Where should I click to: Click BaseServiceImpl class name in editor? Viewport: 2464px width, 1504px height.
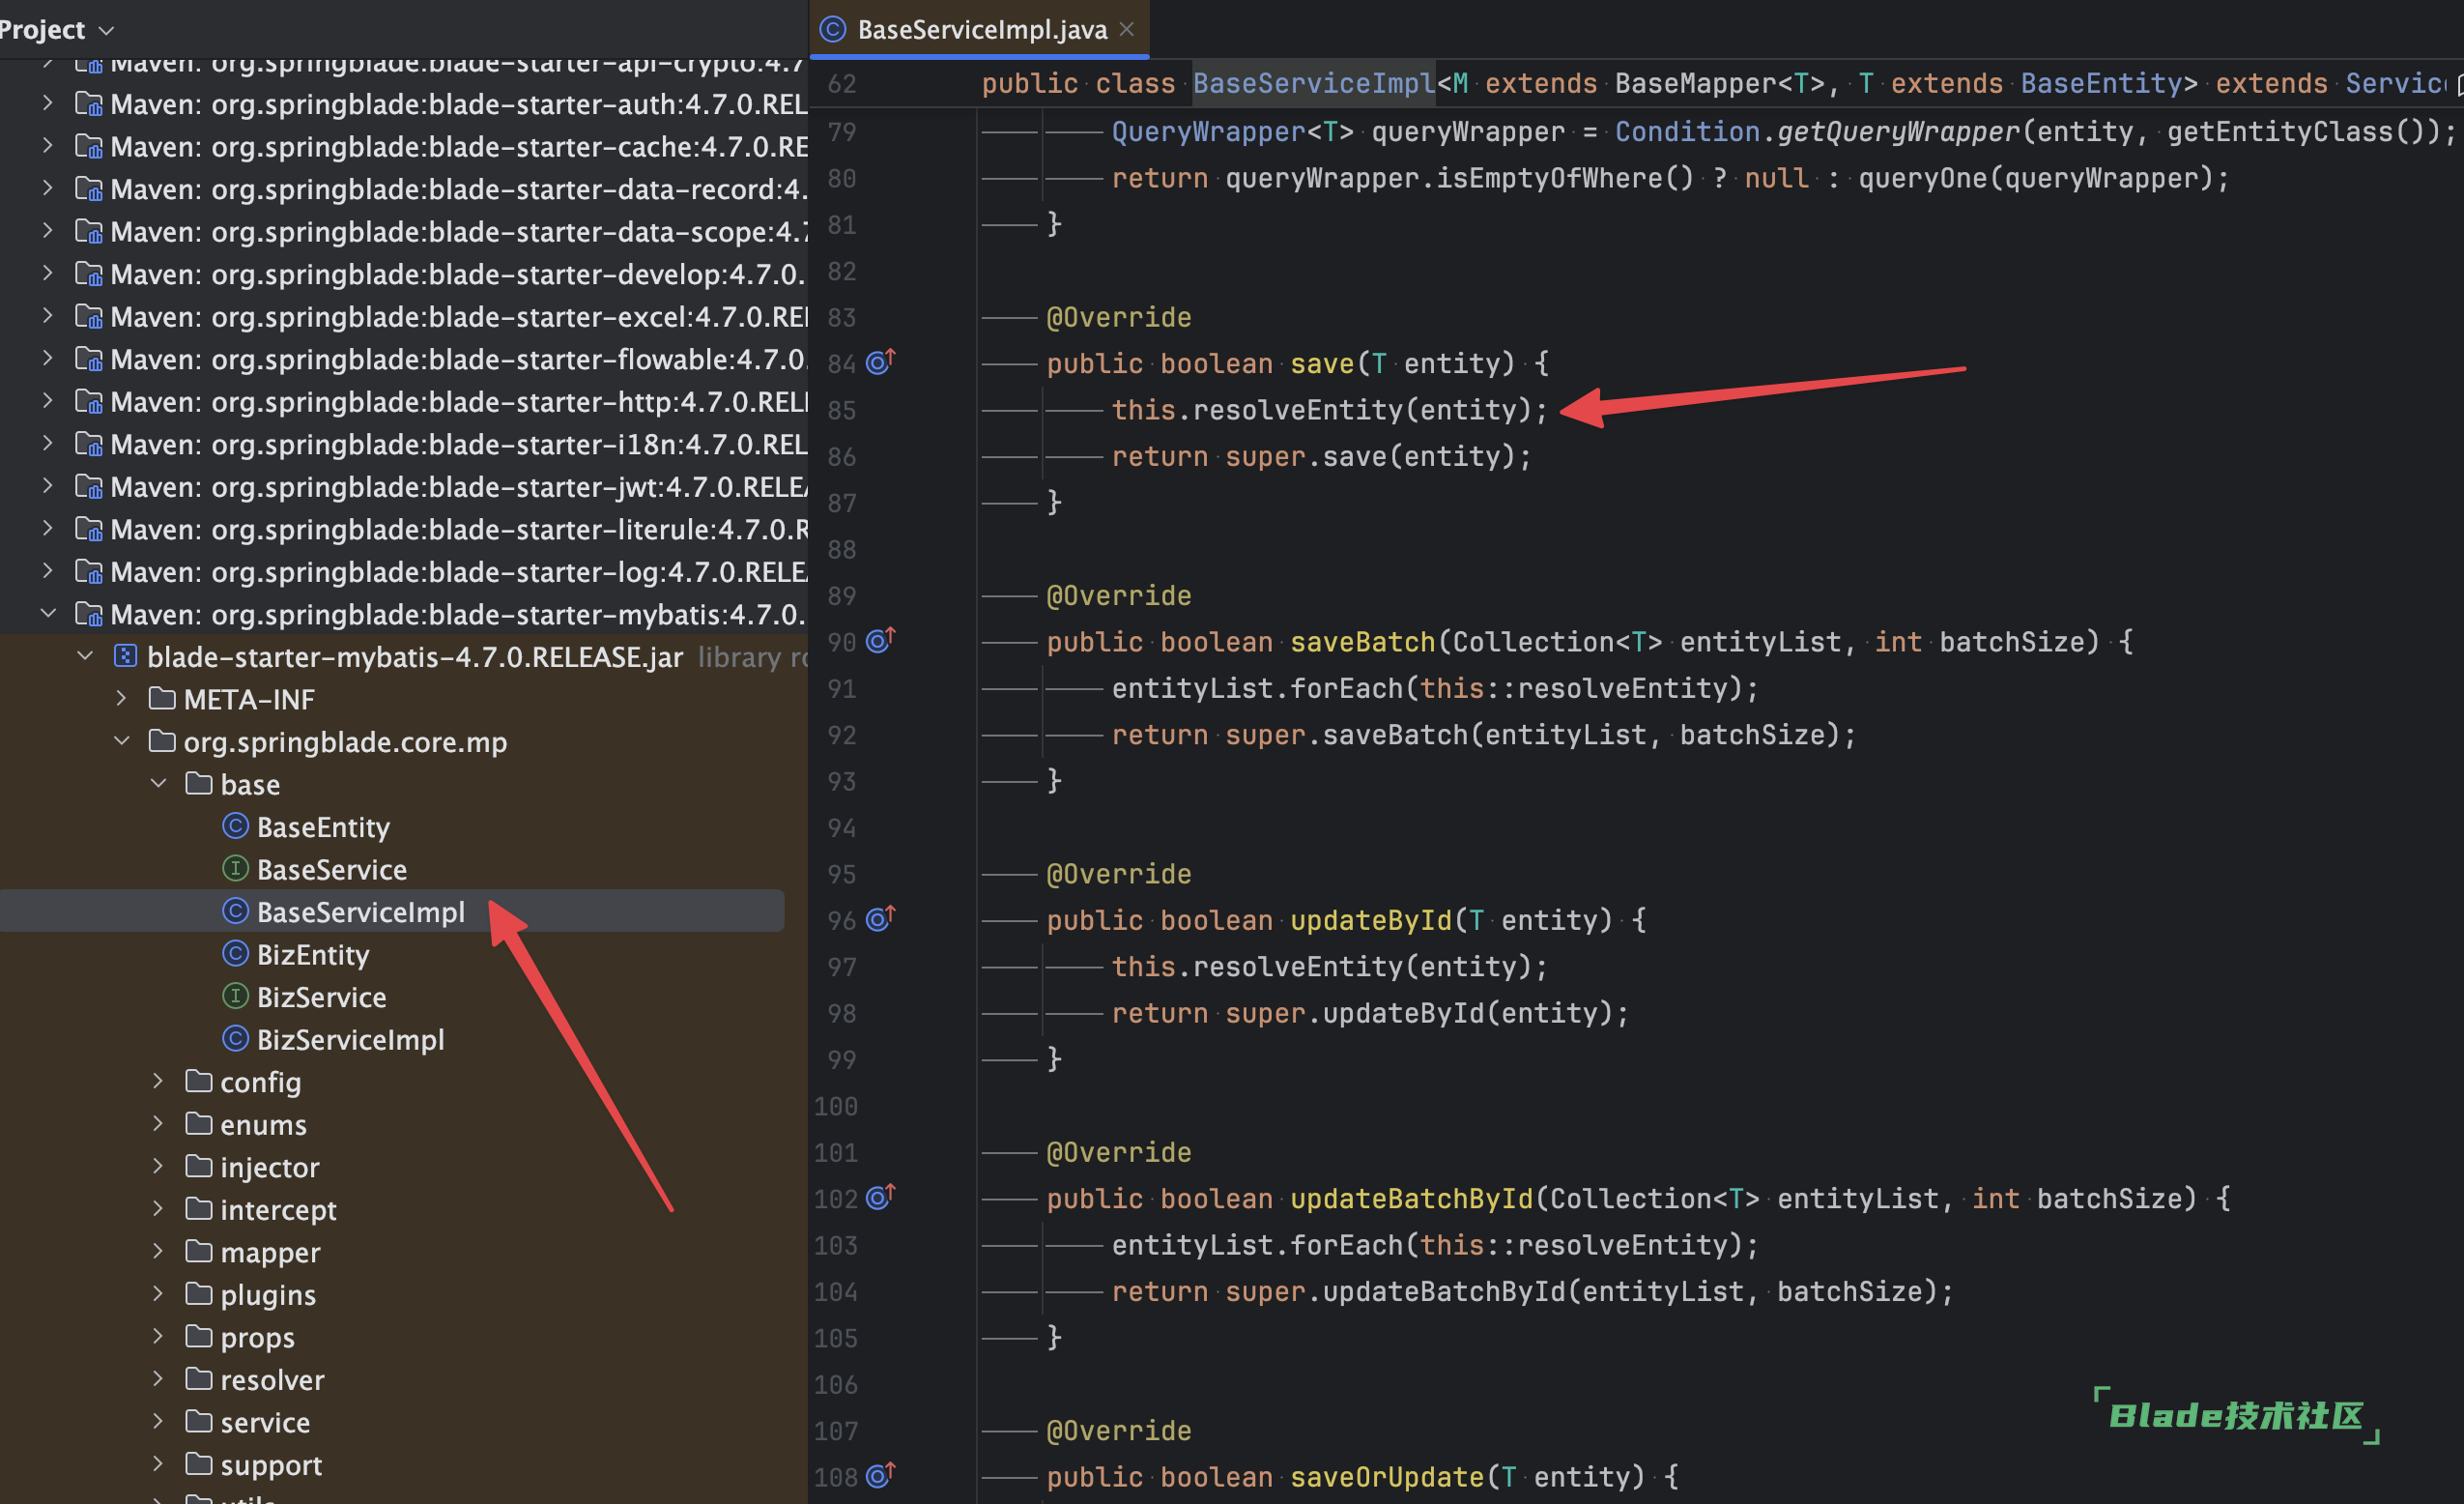(1313, 84)
